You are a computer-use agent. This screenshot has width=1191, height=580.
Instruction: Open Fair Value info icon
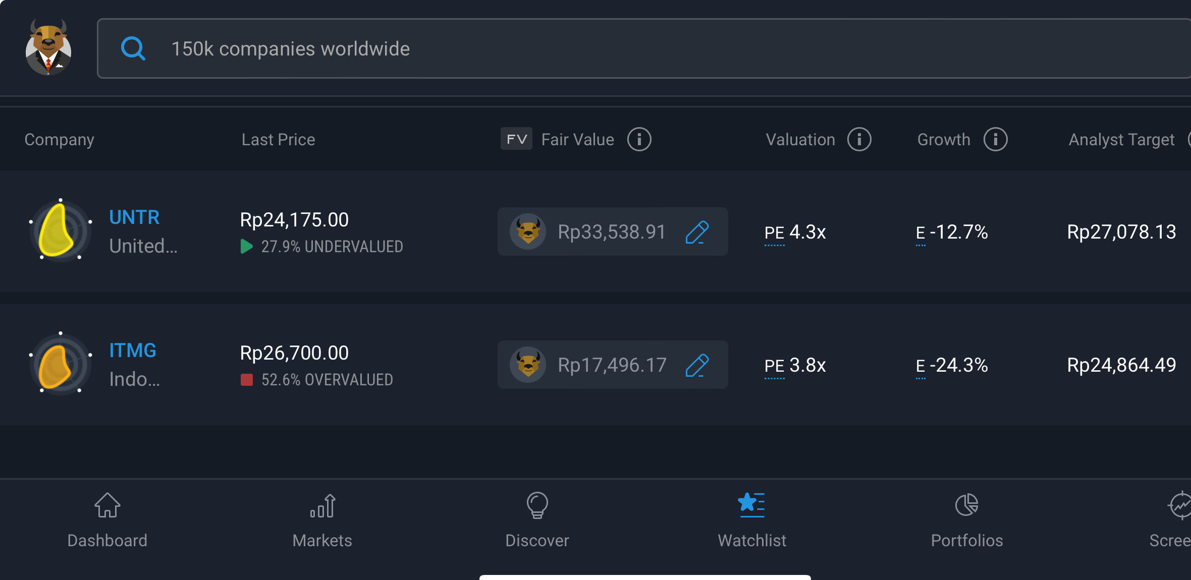(x=639, y=139)
